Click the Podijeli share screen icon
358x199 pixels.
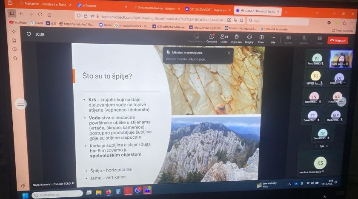point(319,39)
